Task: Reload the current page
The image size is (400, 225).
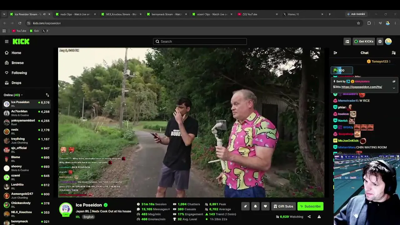Action: pyautogui.click(x=20, y=23)
